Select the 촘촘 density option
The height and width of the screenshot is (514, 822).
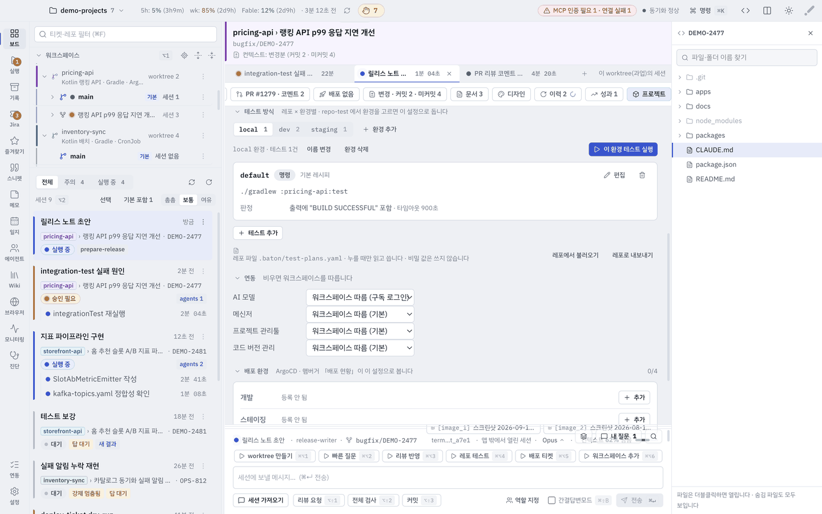[170, 200]
